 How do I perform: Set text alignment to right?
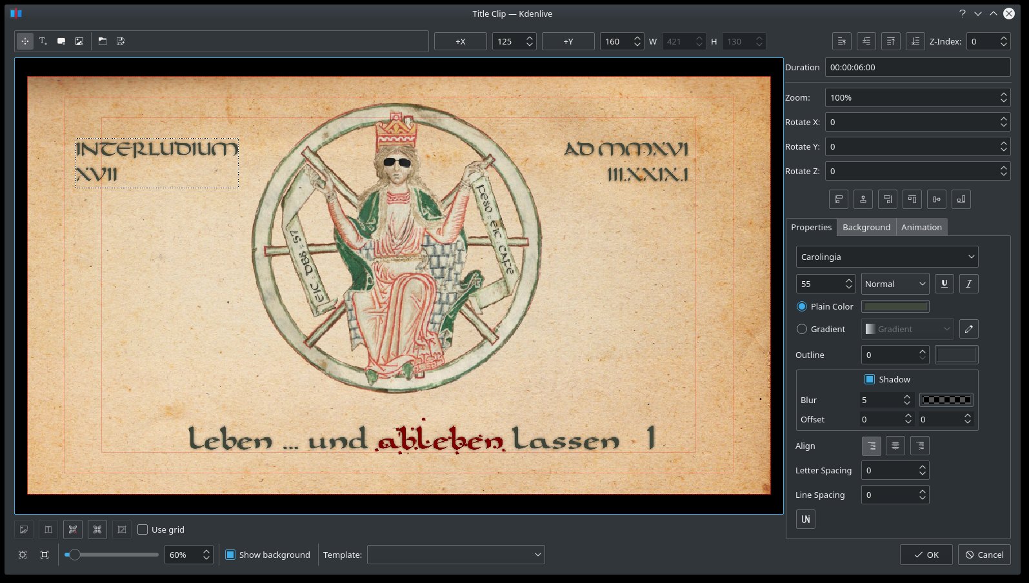point(920,446)
